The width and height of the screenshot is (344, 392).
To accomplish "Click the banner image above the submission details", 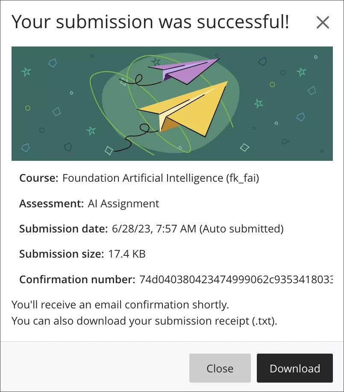I will coord(172,103).
